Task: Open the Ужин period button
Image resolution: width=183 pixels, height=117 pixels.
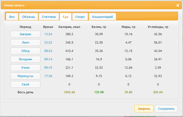Action: pyautogui.click(x=25, y=68)
